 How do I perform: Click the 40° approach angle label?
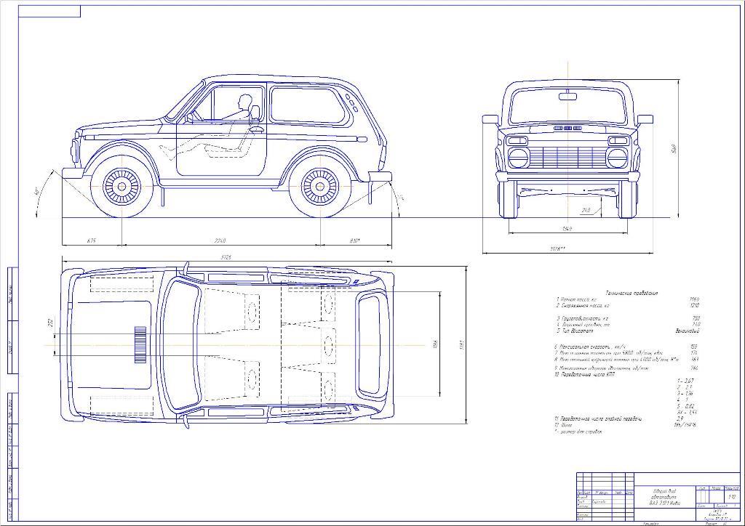[36, 192]
